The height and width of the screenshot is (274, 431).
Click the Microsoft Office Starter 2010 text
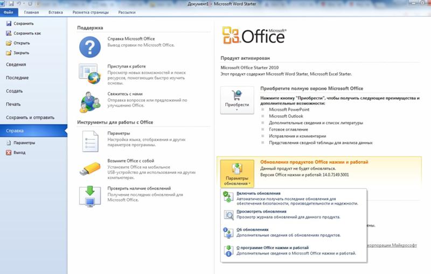tap(249, 67)
